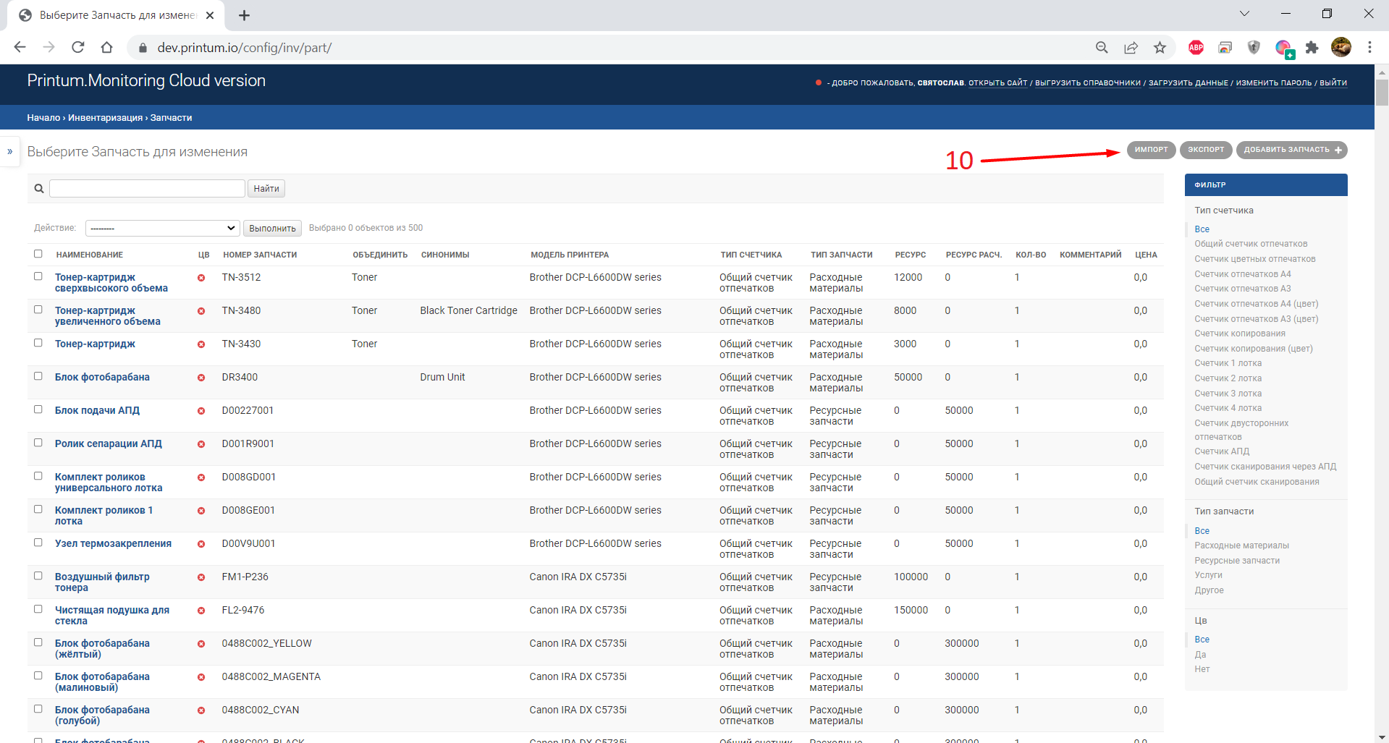
Task: Open a new browser tab
Action: [x=244, y=15]
